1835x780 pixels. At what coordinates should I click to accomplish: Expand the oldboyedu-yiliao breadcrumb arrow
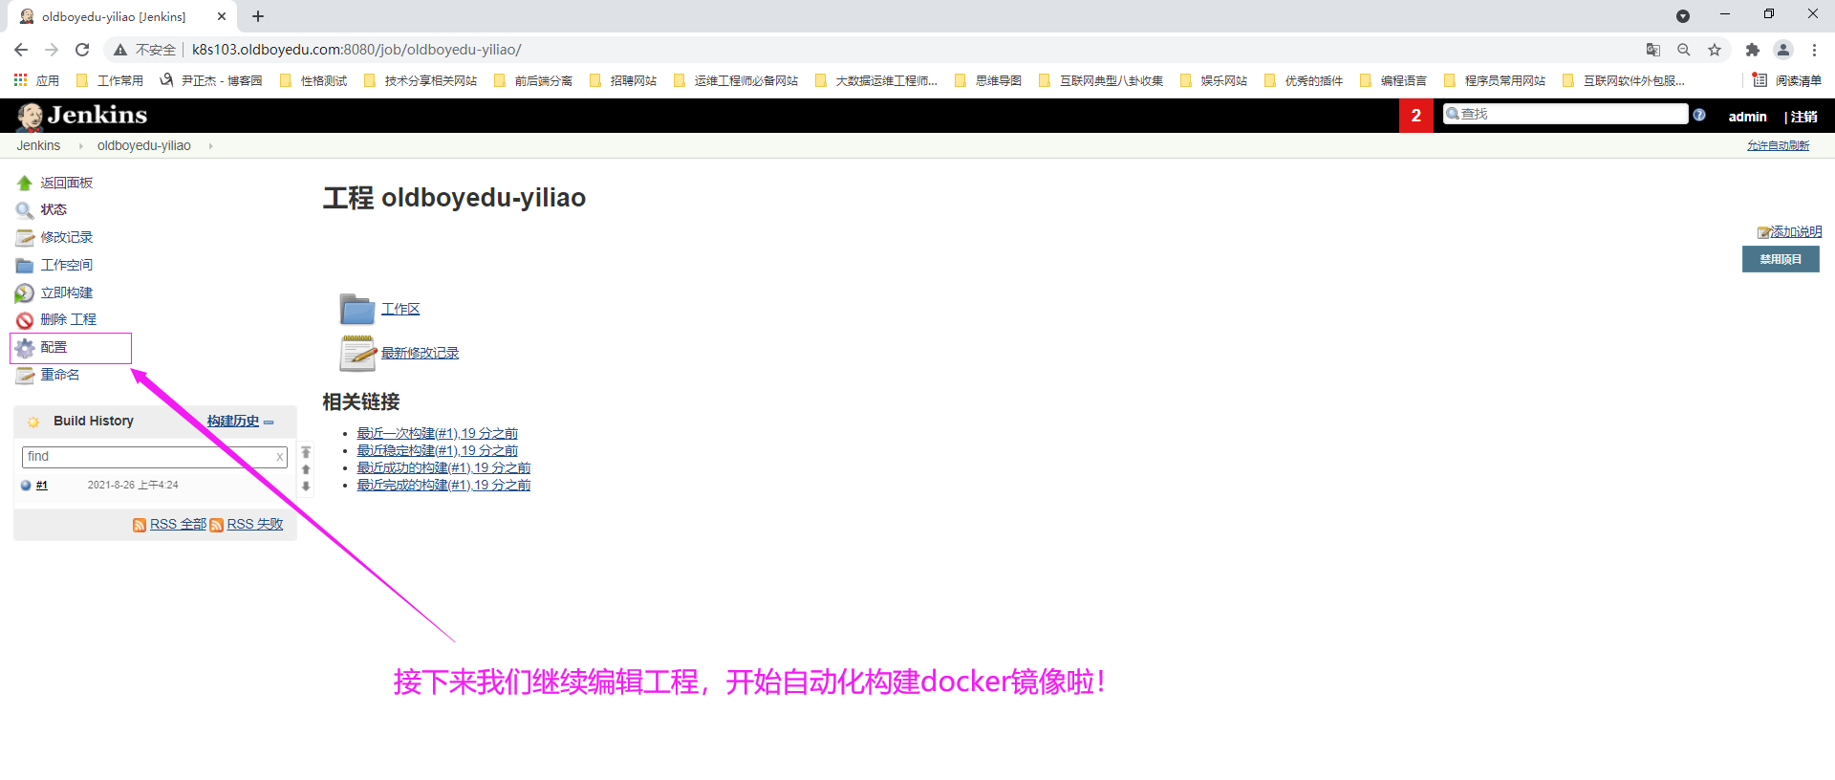coord(210,146)
